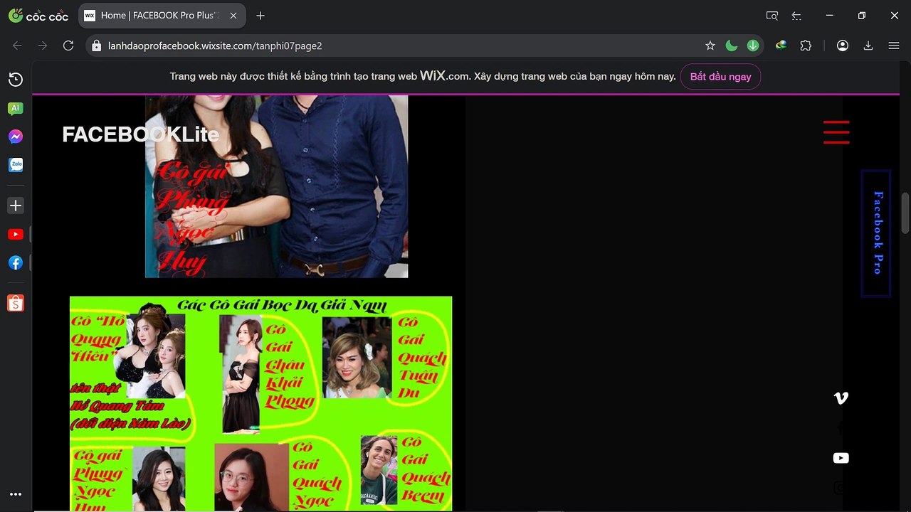Click the couple photo thumbnail
This screenshot has height=512, width=911.
point(276,186)
